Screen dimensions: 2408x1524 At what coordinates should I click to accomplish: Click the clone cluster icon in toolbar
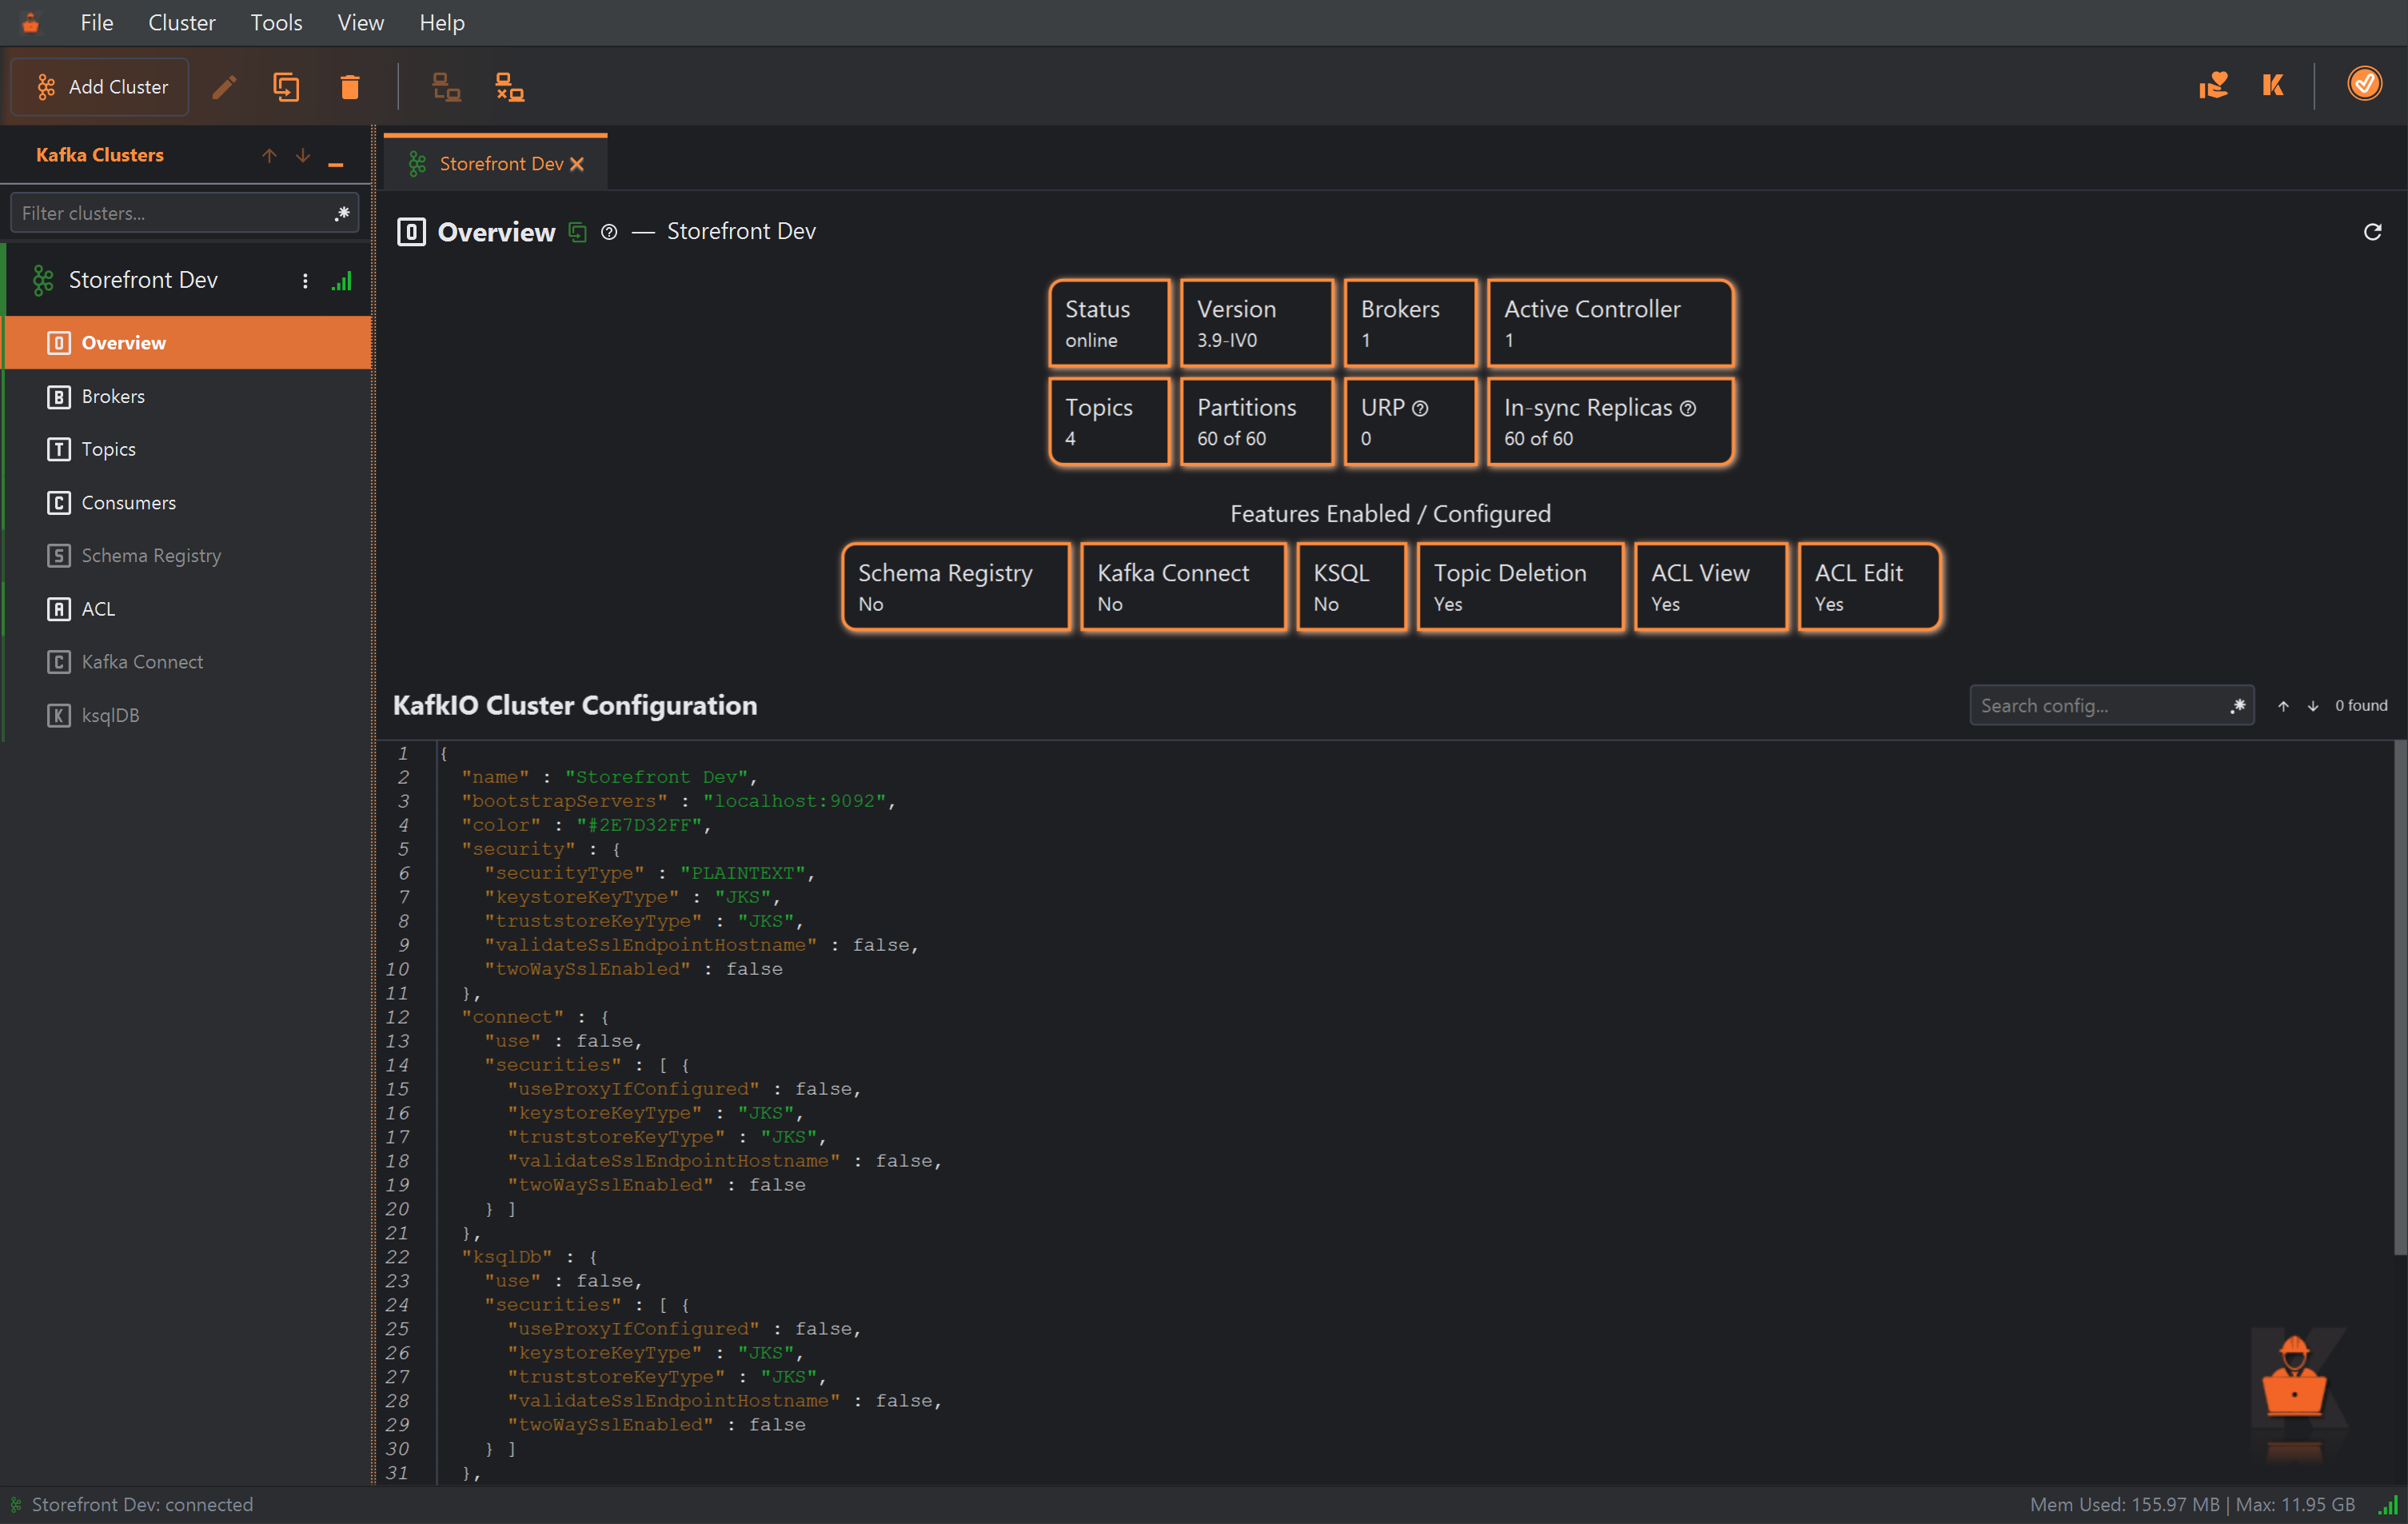click(x=286, y=87)
